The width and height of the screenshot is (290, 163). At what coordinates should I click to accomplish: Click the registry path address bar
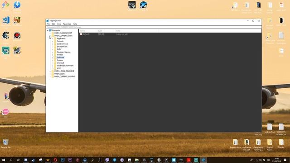pyautogui.click(x=154, y=27)
